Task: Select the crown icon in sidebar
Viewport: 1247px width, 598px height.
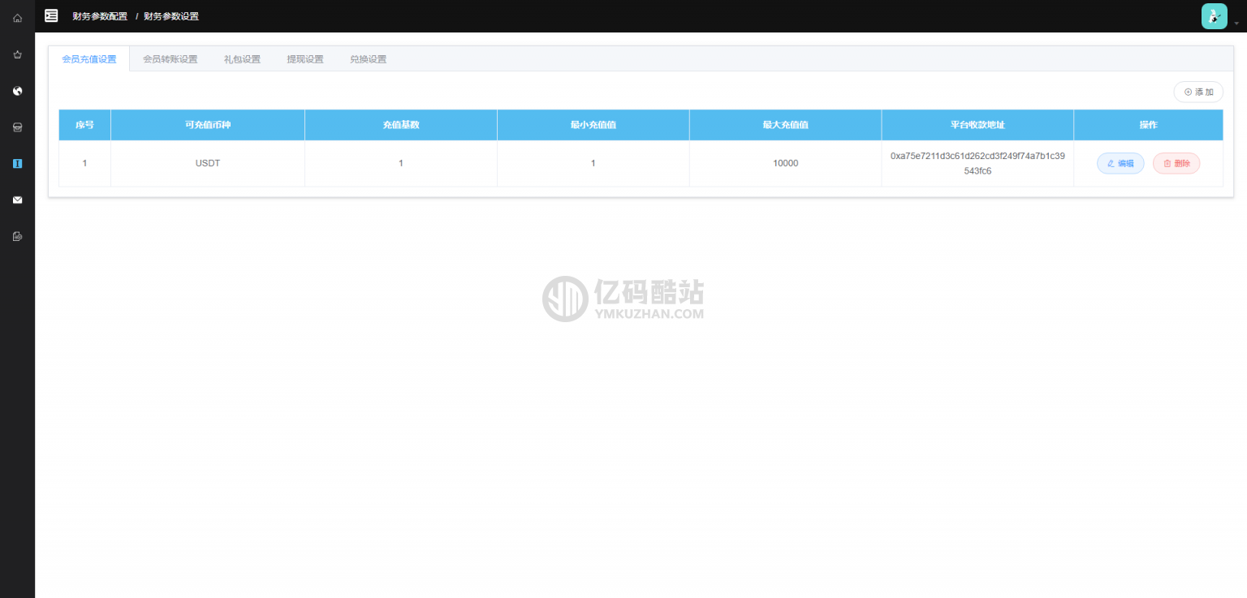Action: 17,54
